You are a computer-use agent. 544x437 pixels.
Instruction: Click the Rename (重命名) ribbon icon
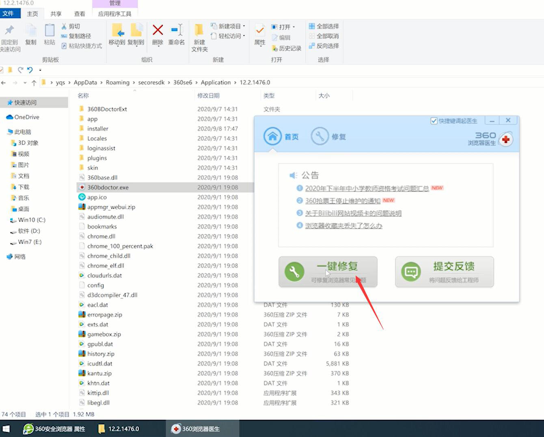coord(177,30)
